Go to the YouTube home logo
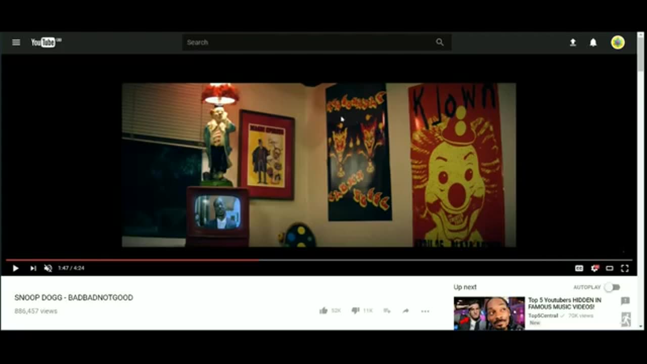The height and width of the screenshot is (364, 647). click(46, 42)
